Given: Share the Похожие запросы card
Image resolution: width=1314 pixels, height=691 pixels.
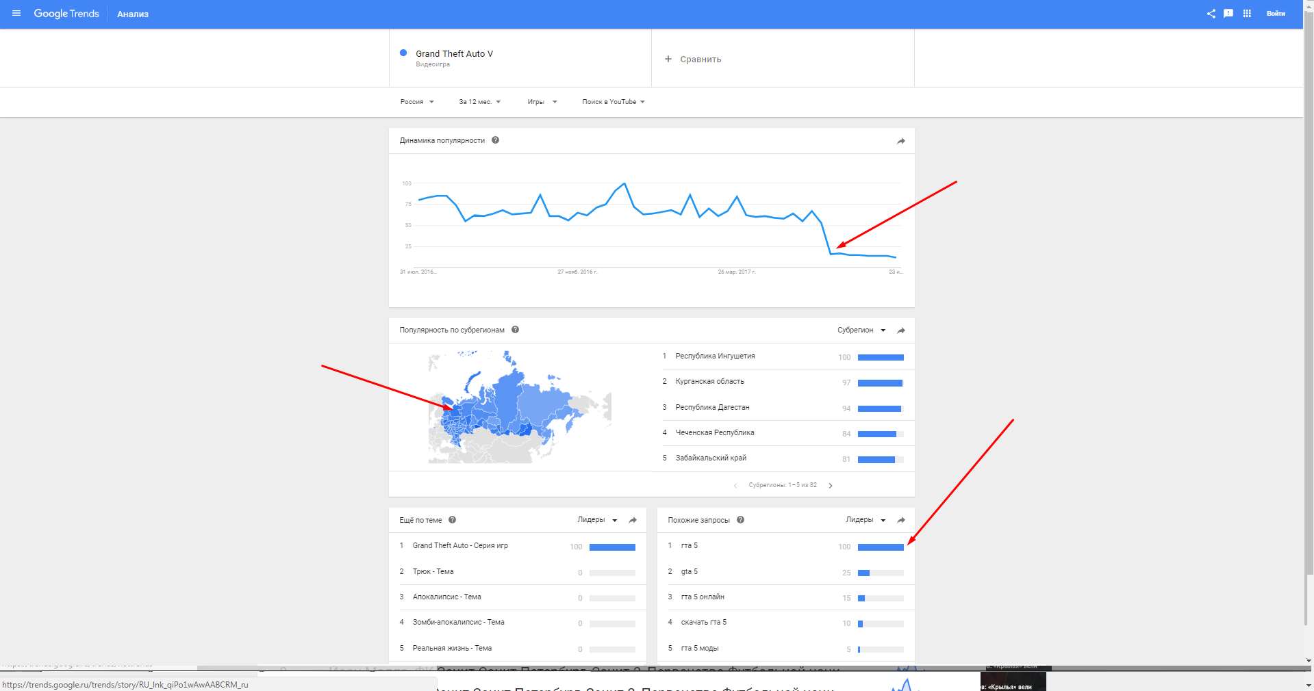Looking at the screenshot, I should click(x=901, y=521).
